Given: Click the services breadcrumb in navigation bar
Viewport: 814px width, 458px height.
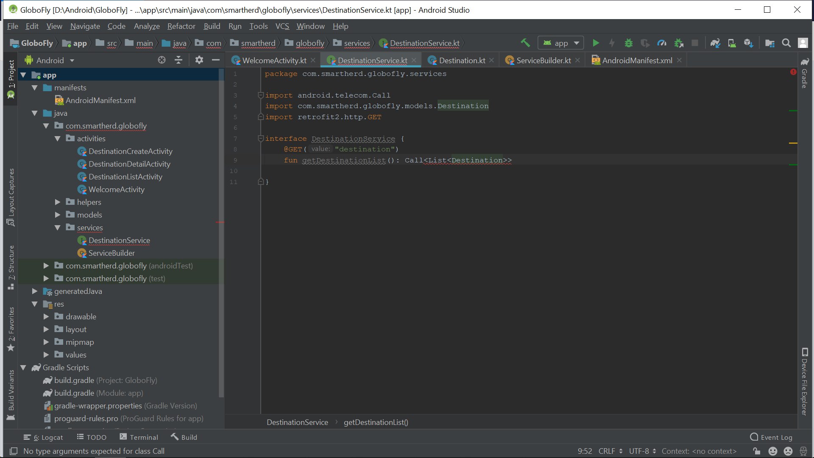Looking at the screenshot, I should (x=352, y=43).
